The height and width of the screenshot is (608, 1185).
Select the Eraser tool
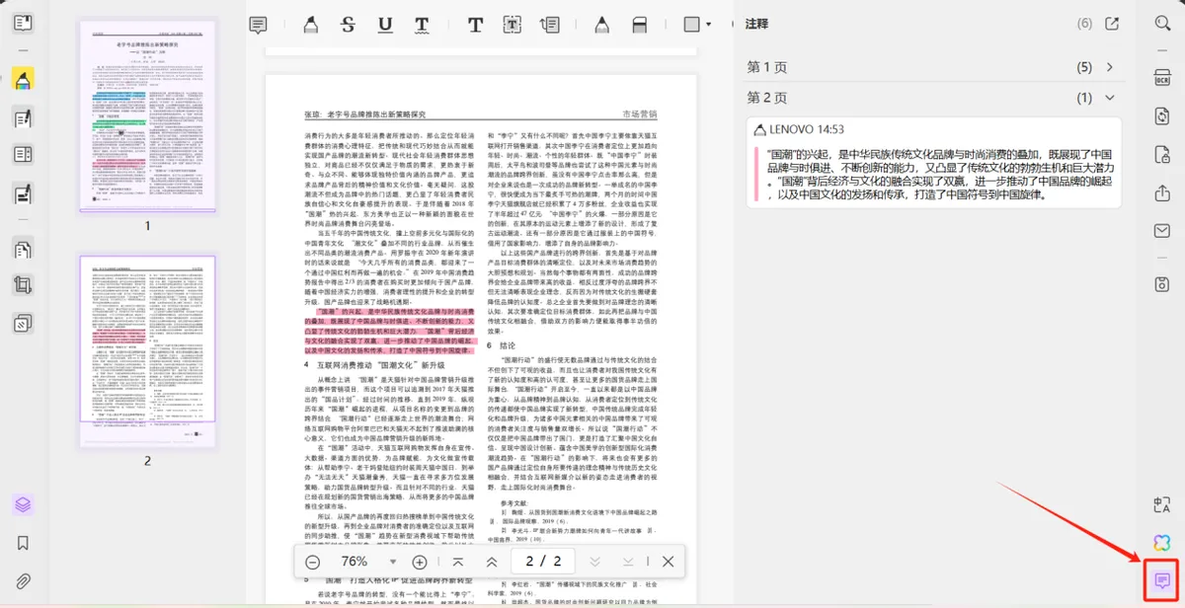[640, 25]
